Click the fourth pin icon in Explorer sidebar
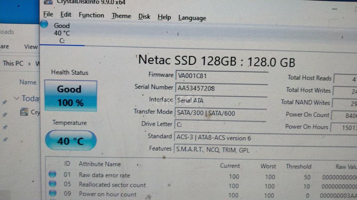This screenshot has height=200, width=357. tap(5, 139)
